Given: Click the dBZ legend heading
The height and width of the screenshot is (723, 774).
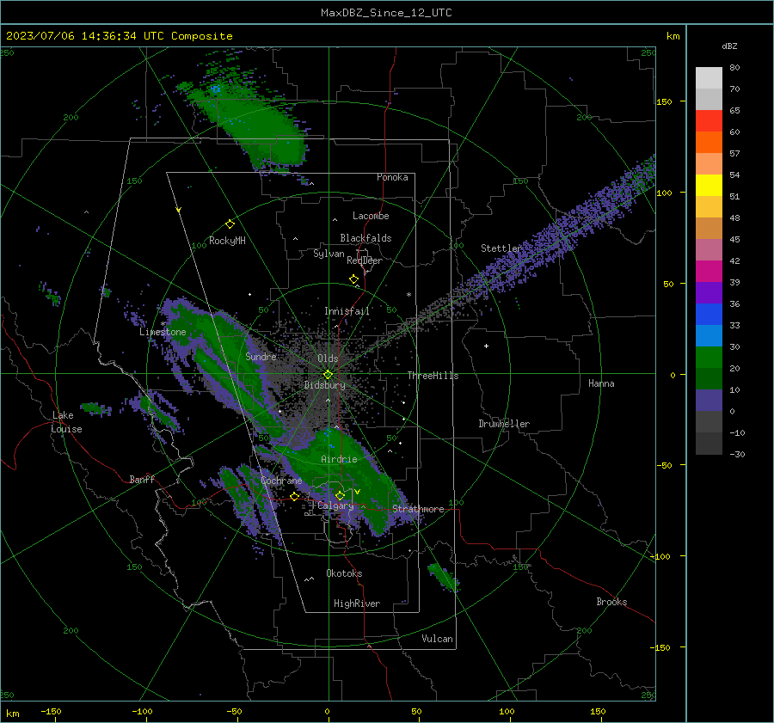Looking at the screenshot, I should click(729, 46).
